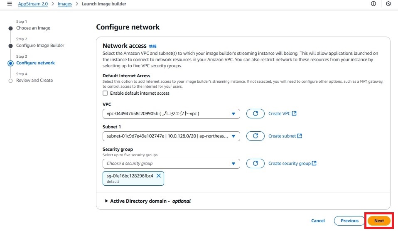Expand Active Directory domain optional section
Image resolution: width=398 pixels, height=231 pixels.
[148, 201]
